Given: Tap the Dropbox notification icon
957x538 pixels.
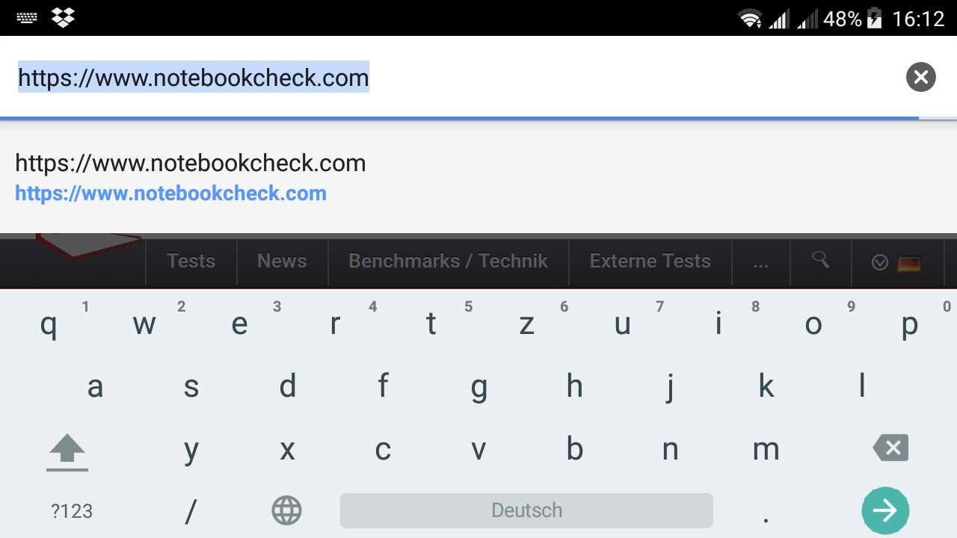Looking at the screenshot, I should coord(63,17).
